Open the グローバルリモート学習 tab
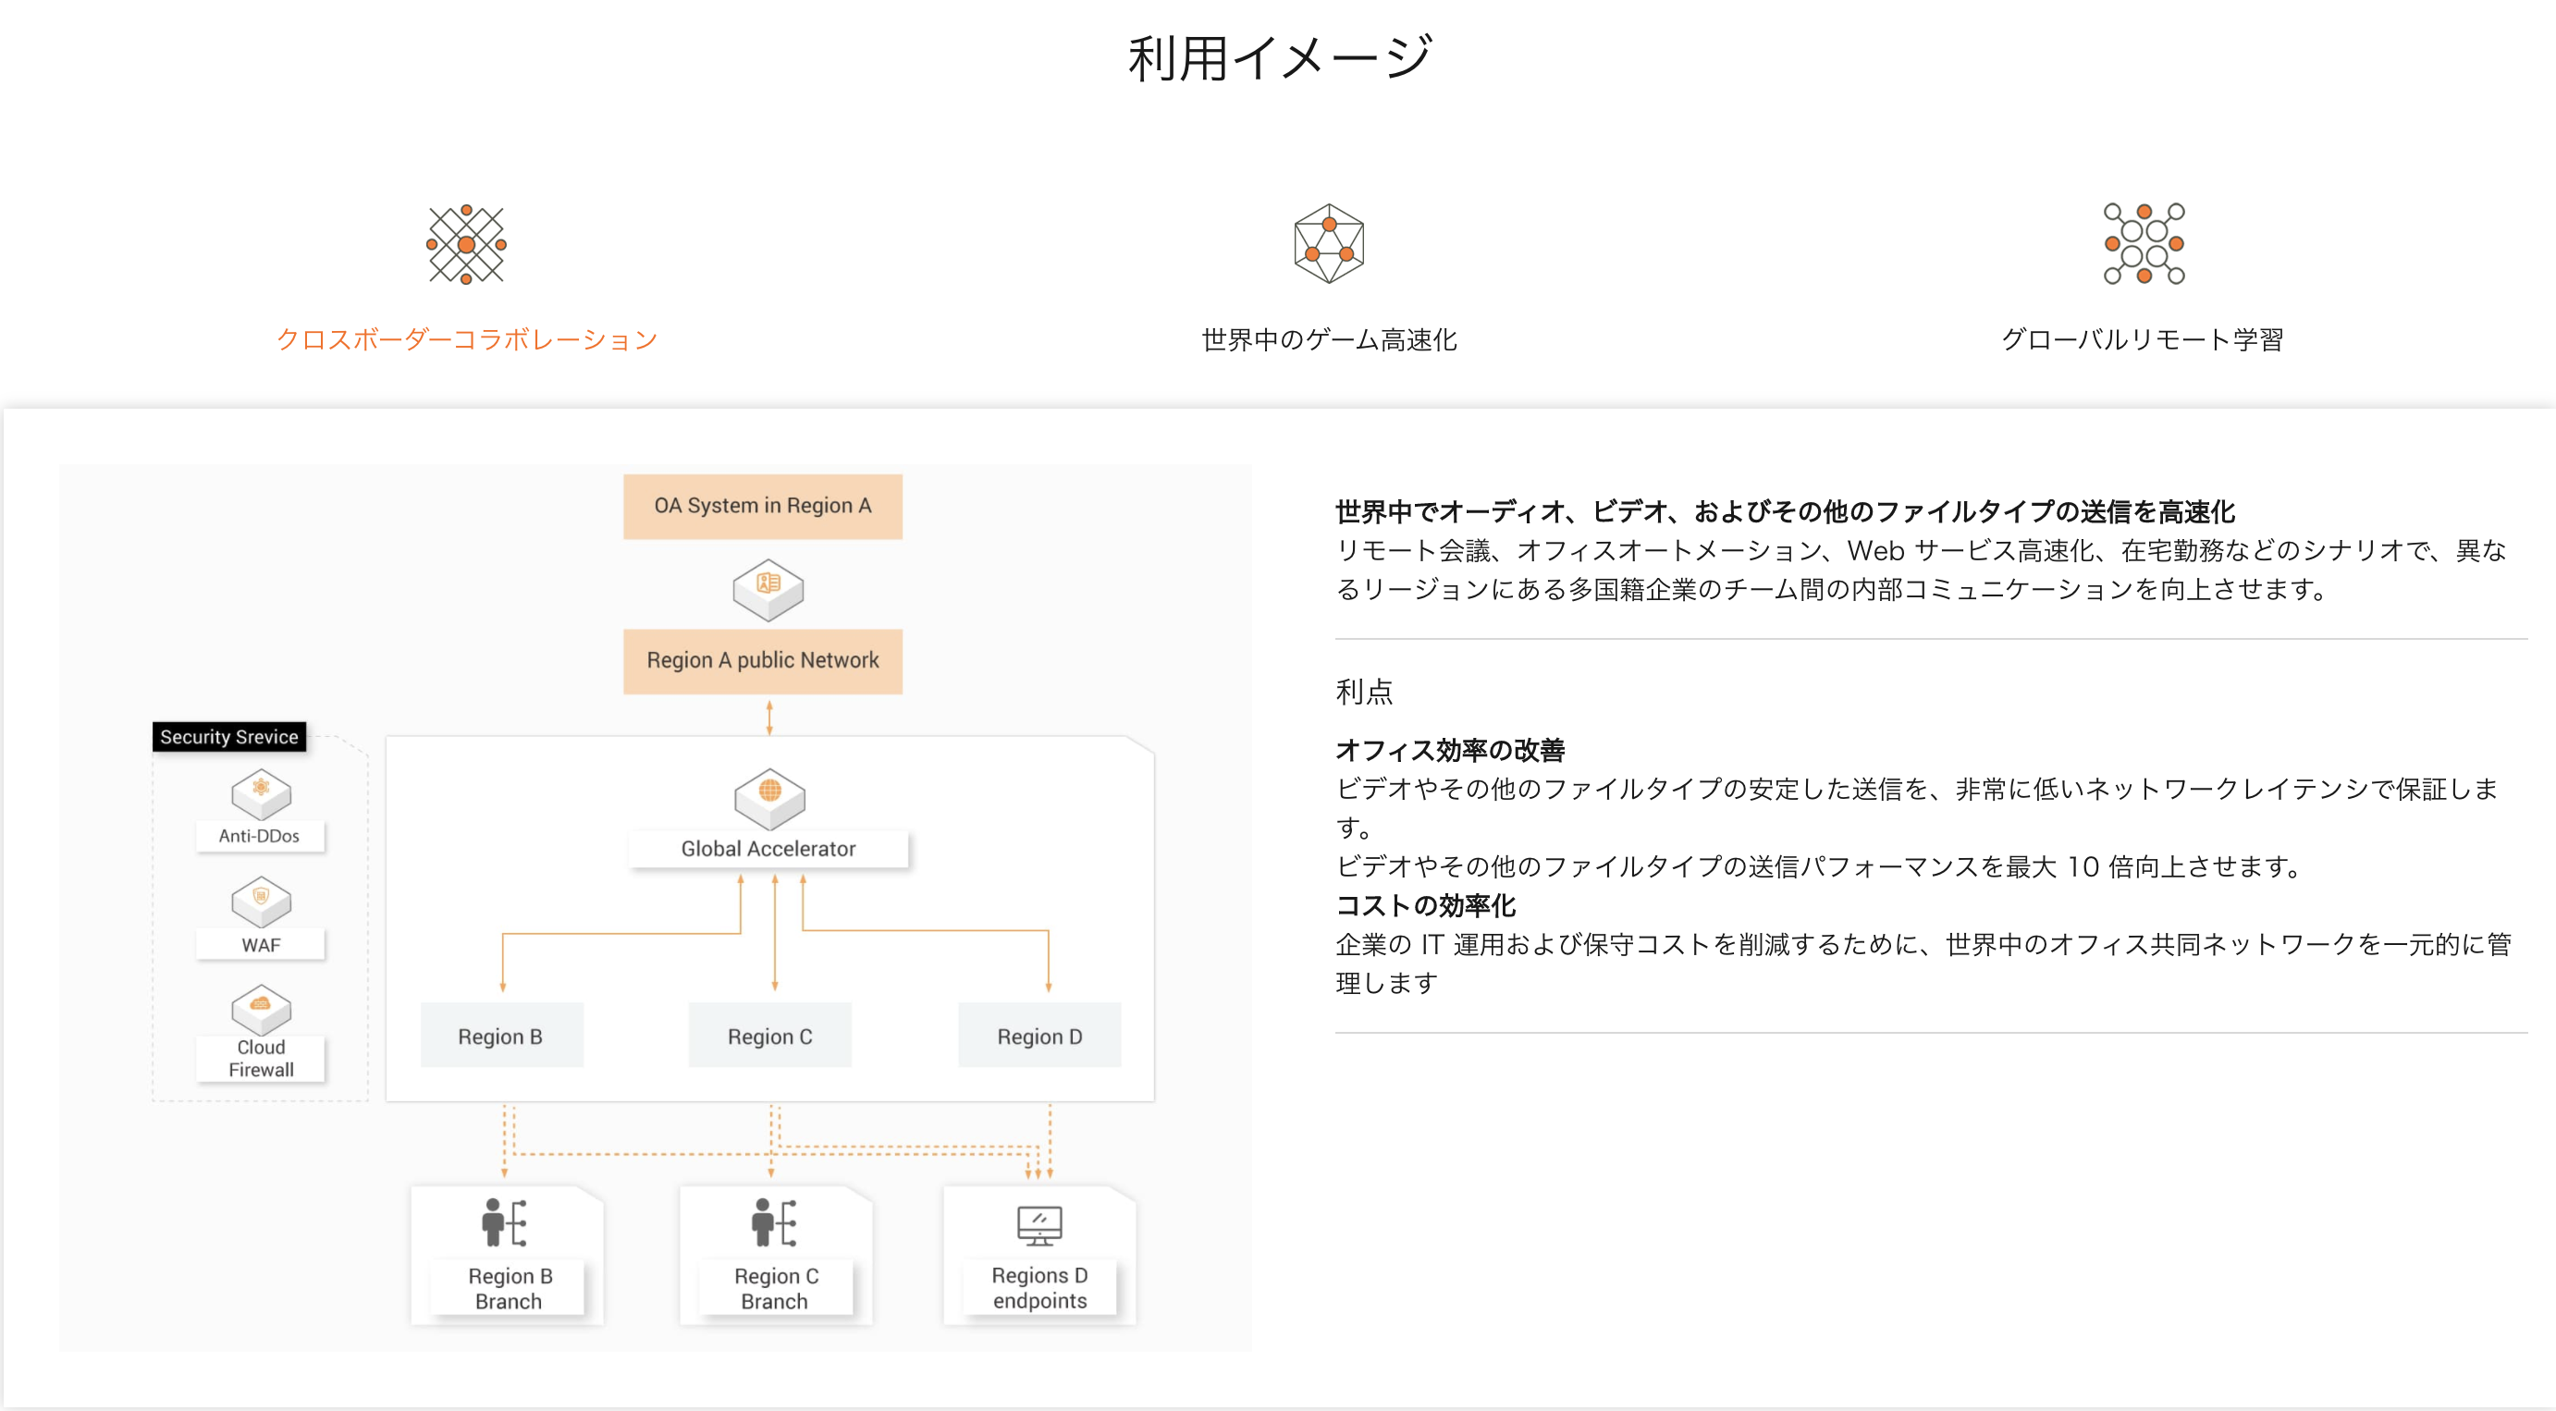Image resolution: width=2556 pixels, height=1411 pixels. pyautogui.click(x=2144, y=339)
